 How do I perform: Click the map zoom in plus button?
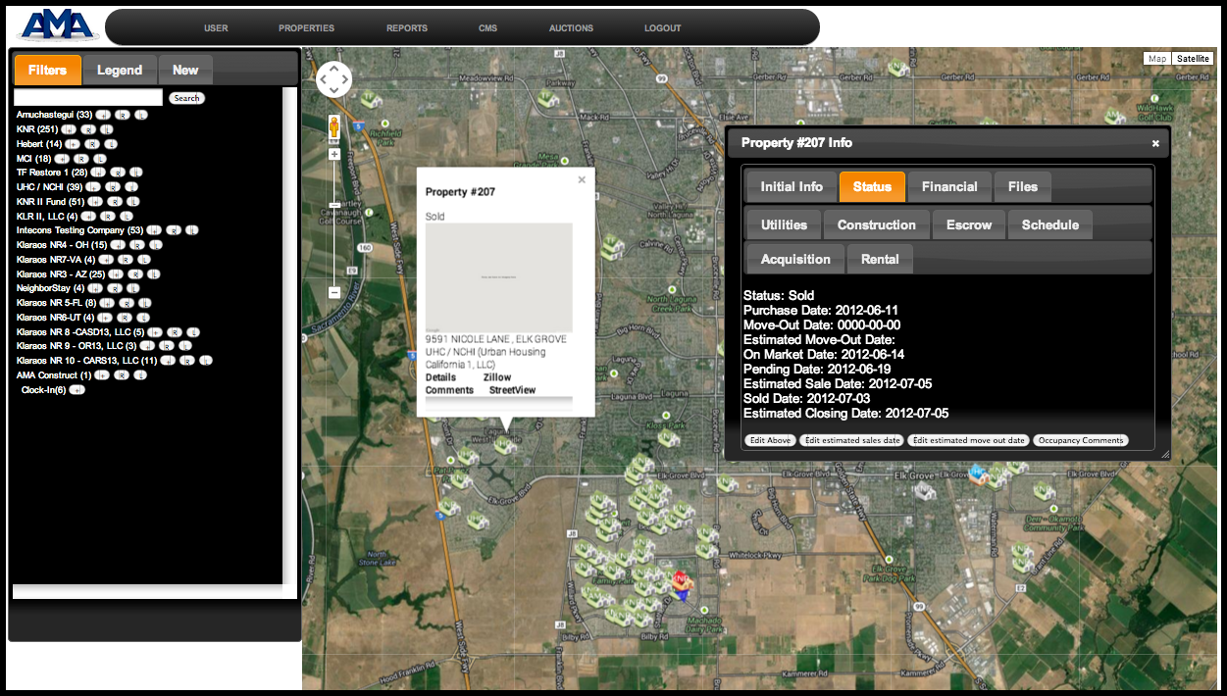pyautogui.click(x=333, y=154)
